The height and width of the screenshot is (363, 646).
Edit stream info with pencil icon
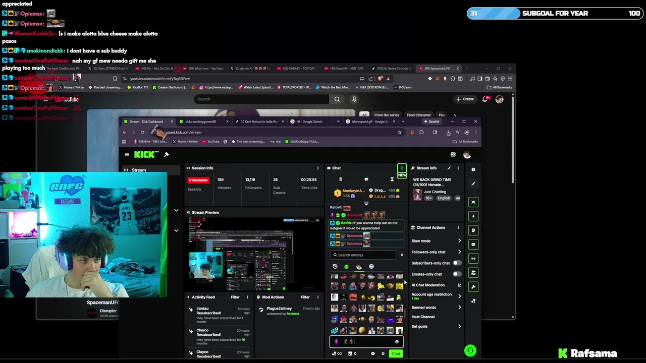449,168
